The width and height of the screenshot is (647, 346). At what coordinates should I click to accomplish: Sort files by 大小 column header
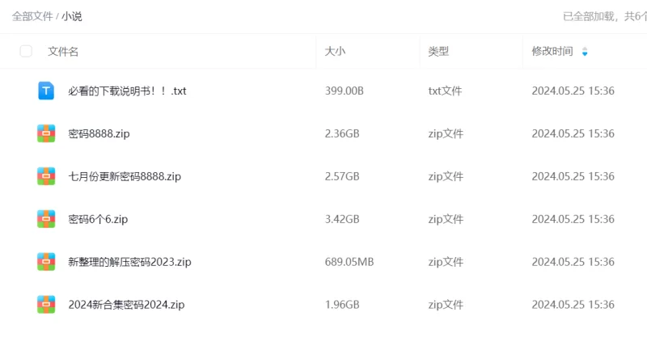(x=335, y=51)
